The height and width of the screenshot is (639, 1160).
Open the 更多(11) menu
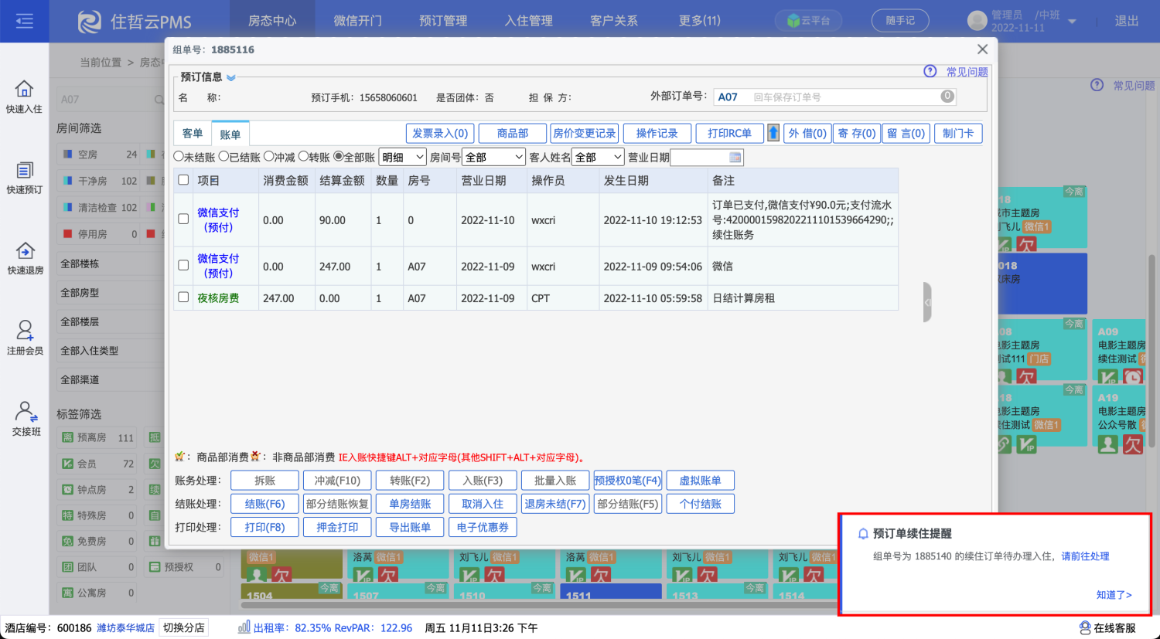(x=699, y=21)
